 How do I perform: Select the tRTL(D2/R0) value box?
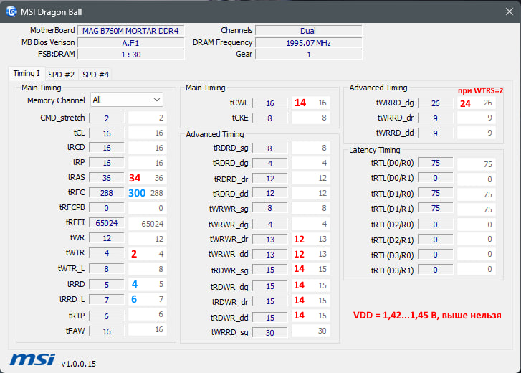[435, 225]
